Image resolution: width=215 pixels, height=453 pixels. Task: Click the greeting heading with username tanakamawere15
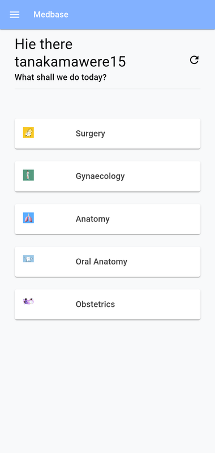pos(70,53)
